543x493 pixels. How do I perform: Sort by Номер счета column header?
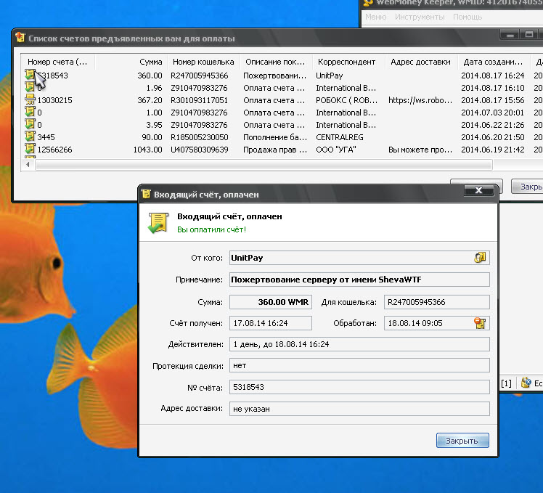click(x=58, y=62)
